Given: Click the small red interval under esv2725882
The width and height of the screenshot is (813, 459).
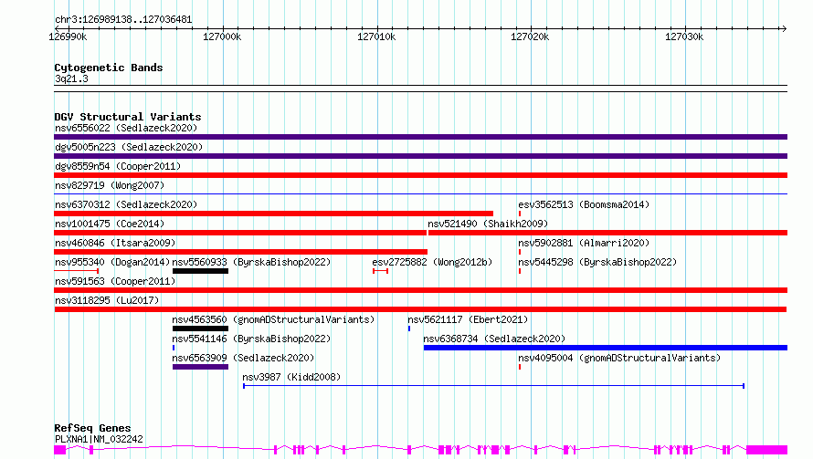Looking at the screenshot, I should (x=381, y=271).
